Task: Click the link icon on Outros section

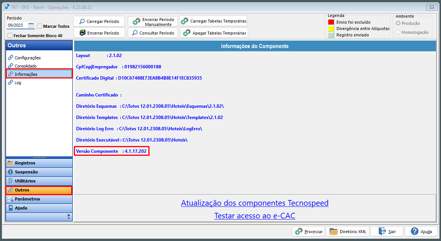Action: pos(10,190)
